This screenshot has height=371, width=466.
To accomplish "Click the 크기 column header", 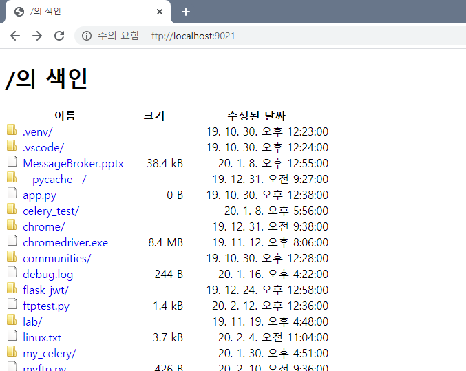I will 154,116.
